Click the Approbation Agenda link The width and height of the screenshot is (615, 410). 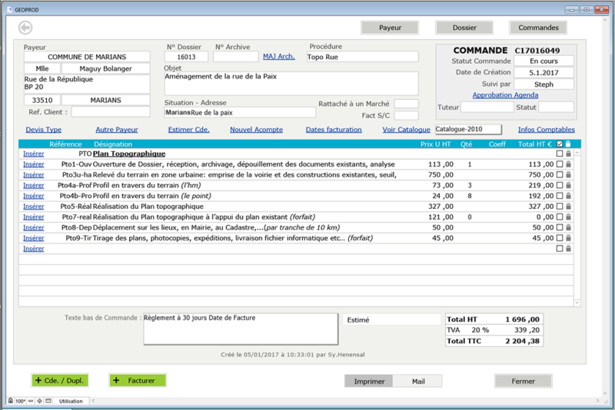point(505,95)
